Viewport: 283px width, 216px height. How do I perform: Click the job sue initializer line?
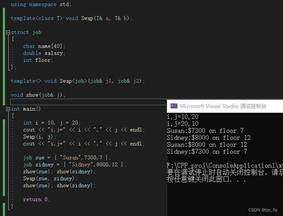[x=67, y=158]
